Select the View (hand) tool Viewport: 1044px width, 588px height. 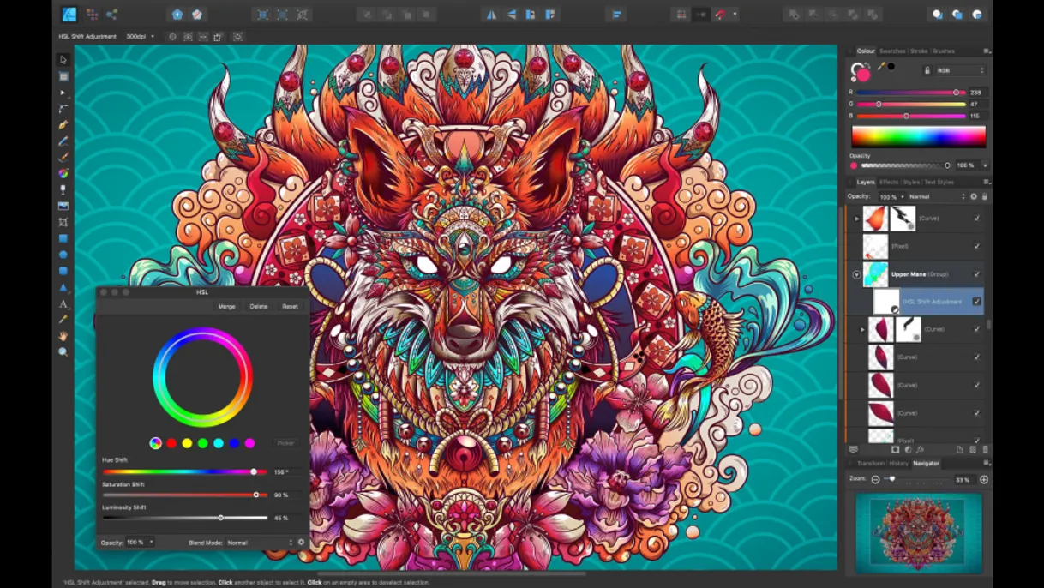pos(63,336)
